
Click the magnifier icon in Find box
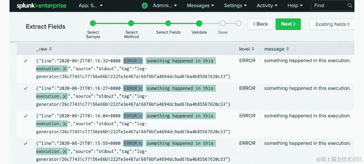pyautogui.click(x=350, y=5)
